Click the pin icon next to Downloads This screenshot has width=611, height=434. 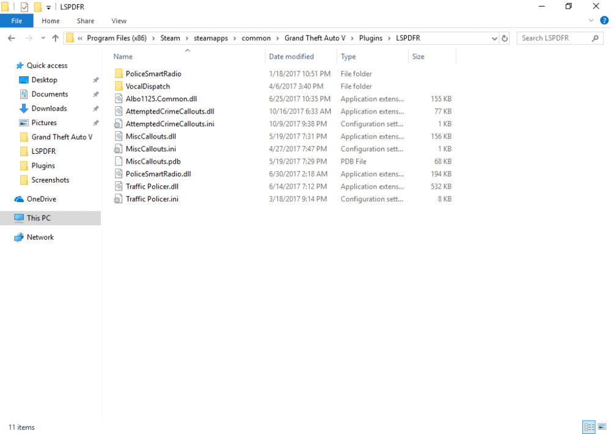coord(95,109)
